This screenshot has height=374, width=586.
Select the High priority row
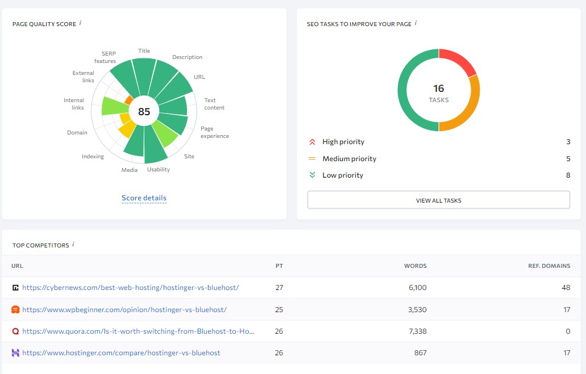tap(439, 142)
